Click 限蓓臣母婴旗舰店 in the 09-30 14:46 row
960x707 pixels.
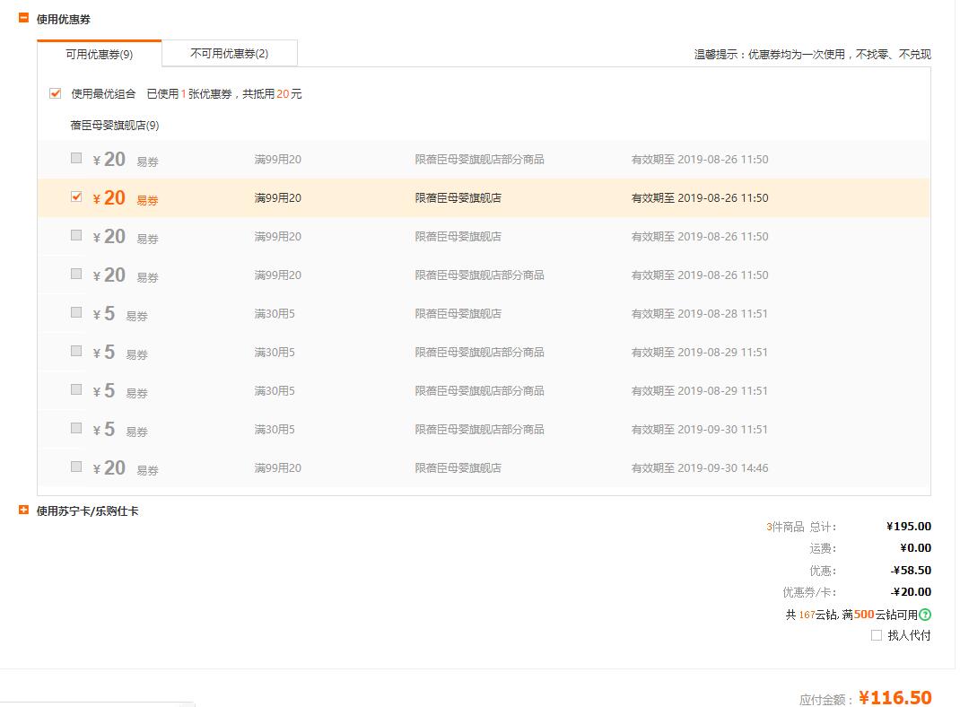(458, 467)
